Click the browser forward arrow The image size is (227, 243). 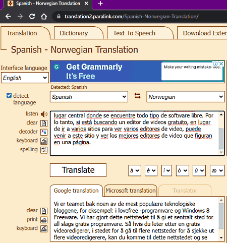click(x=20, y=17)
